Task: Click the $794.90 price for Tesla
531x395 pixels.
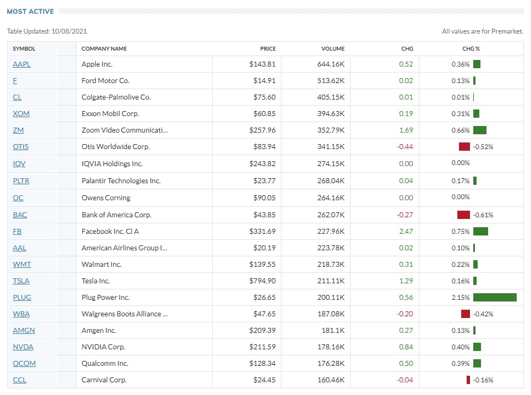Action: tap(262, 281)
